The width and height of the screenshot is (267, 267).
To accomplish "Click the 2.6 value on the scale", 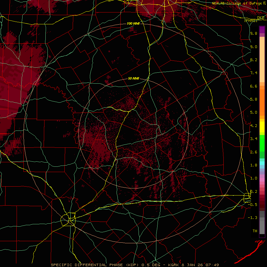I will pyautogui.click(x=254, y=152).
